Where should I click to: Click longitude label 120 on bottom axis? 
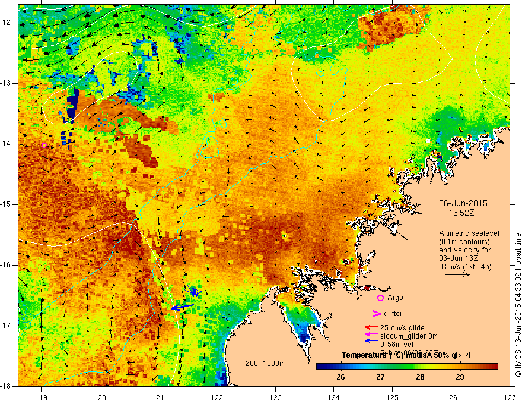pyautogui.click(x=100, y=397)
